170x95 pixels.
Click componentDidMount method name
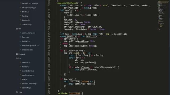(x=67, y=3)
